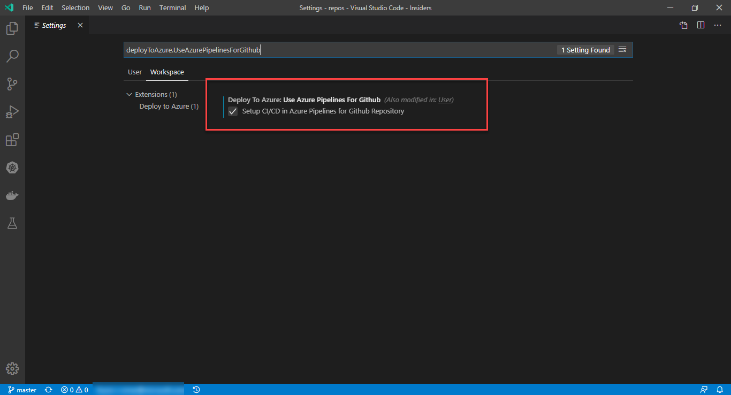Open the Docker extension view
This screenshot has width=731, height=395.
pos(12,195)
